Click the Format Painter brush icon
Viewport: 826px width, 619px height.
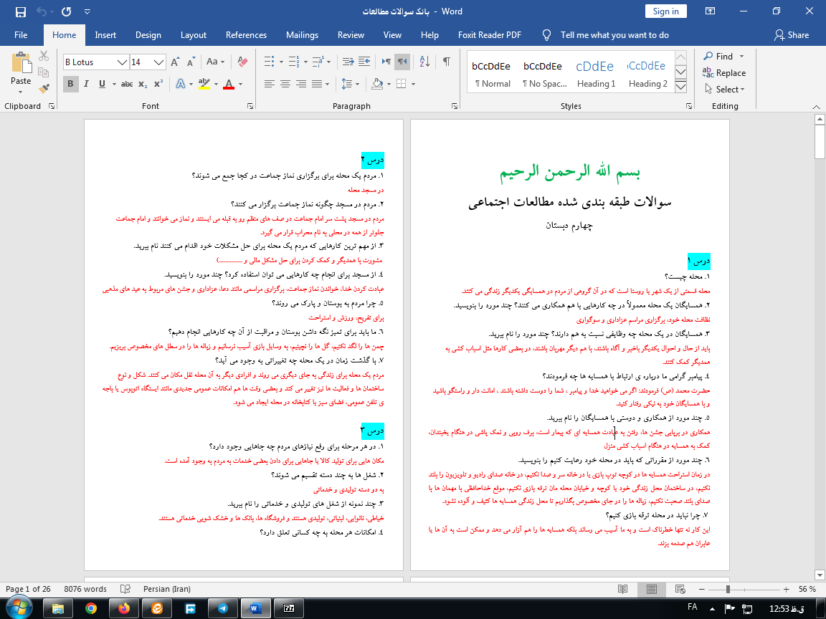(x=44, y=89)
